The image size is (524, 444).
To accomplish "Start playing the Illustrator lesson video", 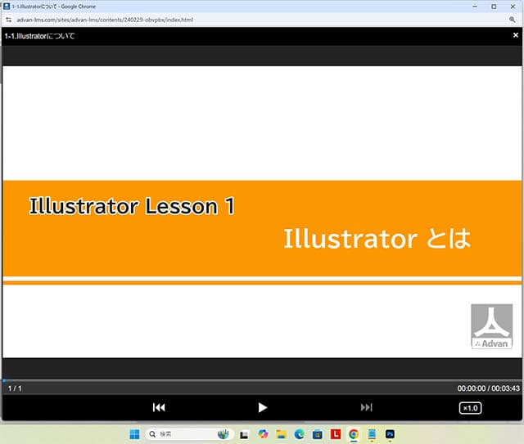I will (x=263, y=407).
